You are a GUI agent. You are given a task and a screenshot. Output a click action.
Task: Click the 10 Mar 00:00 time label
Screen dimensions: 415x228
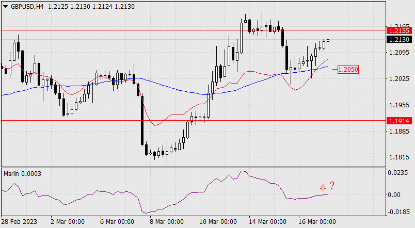pyautogui.click(x=218, y=222)
